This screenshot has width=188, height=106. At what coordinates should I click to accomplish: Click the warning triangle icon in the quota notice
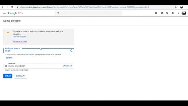tap(8, 32)
